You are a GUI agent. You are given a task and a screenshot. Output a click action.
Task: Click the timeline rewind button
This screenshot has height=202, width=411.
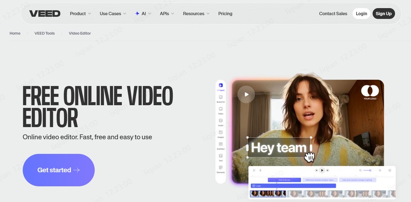(316, 170)
